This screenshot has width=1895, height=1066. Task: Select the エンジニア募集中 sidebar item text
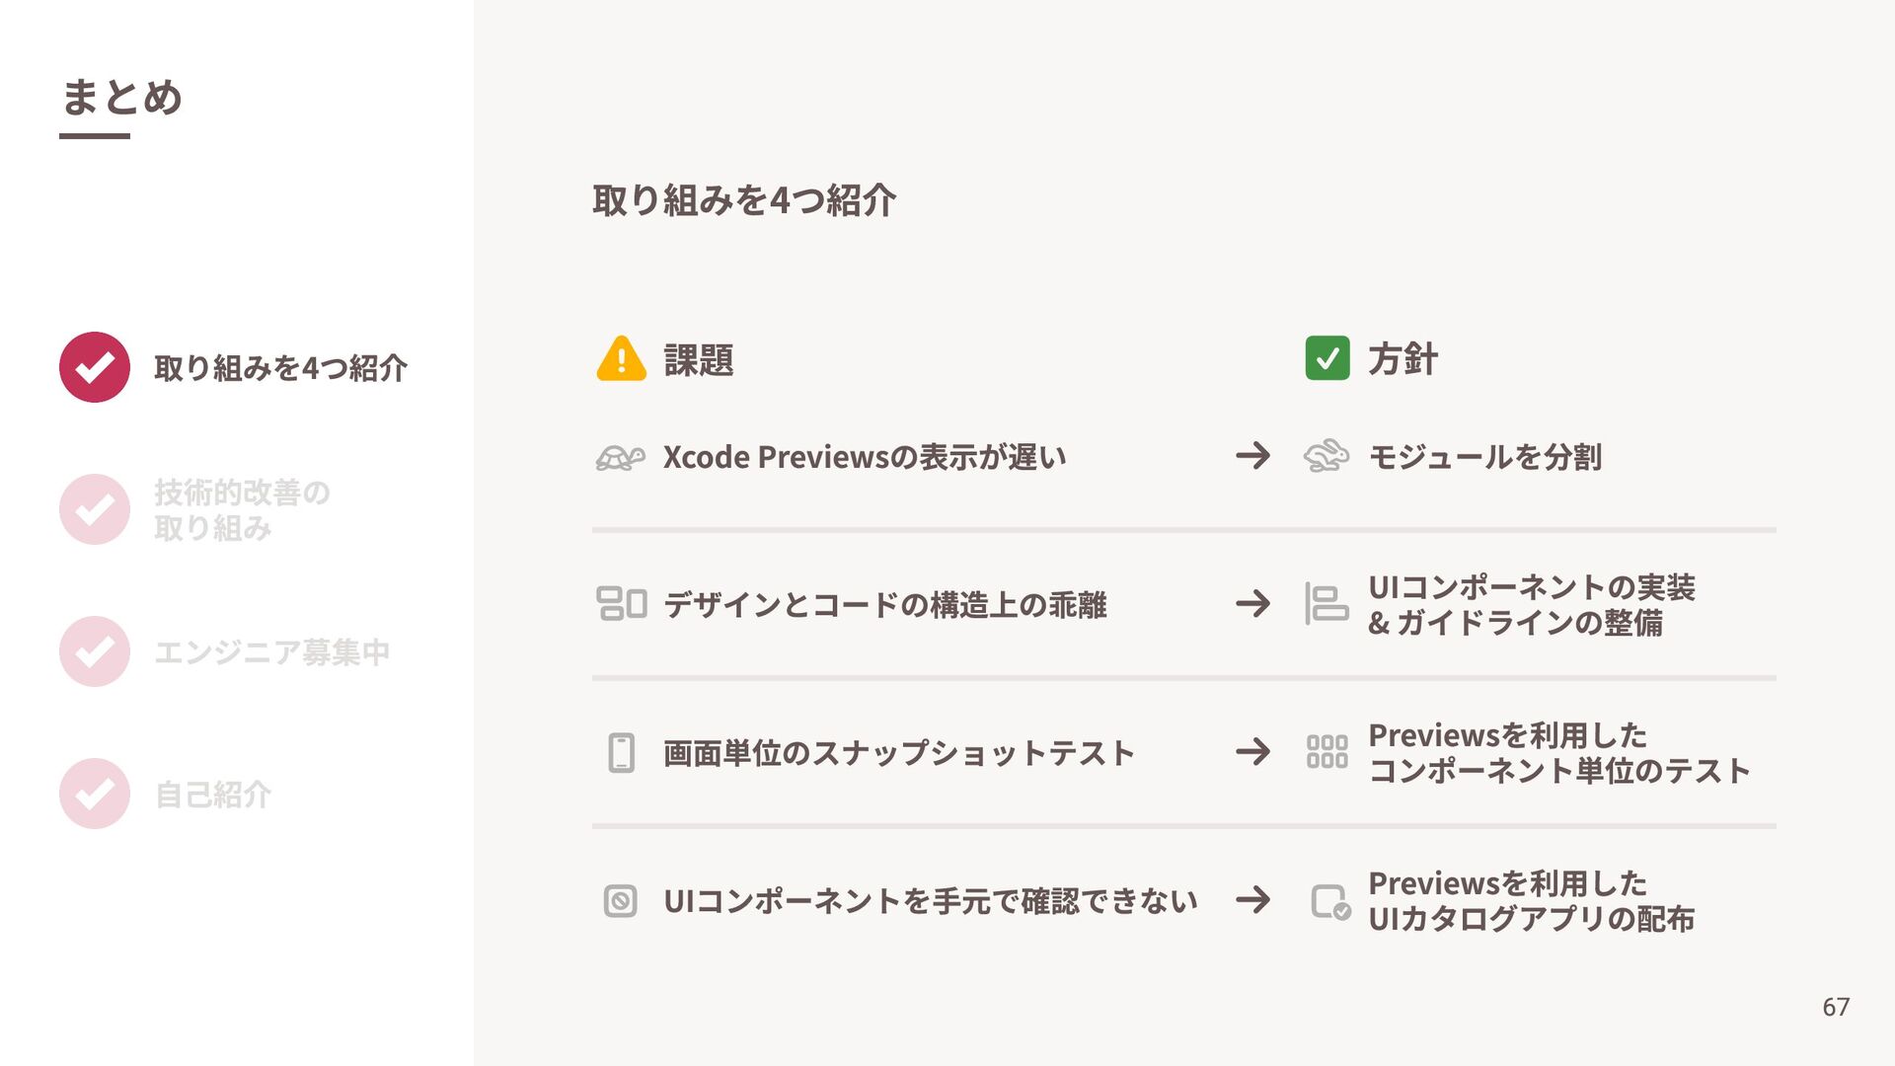pyautogui.click(x=271, y=652)
